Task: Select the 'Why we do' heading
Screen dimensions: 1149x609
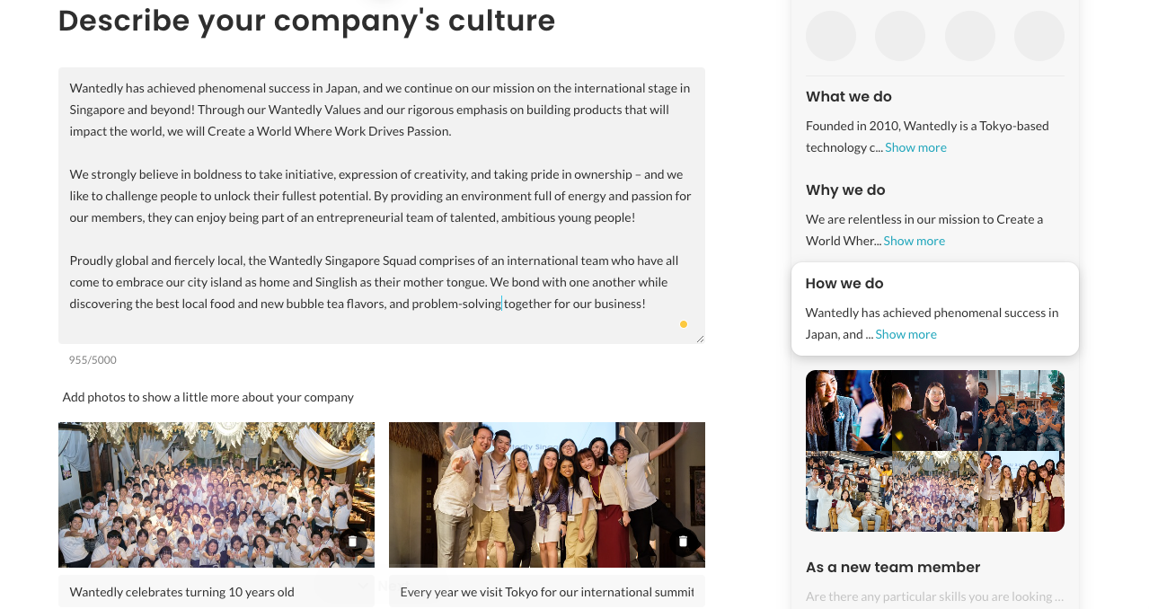Action: click(845, 190)
